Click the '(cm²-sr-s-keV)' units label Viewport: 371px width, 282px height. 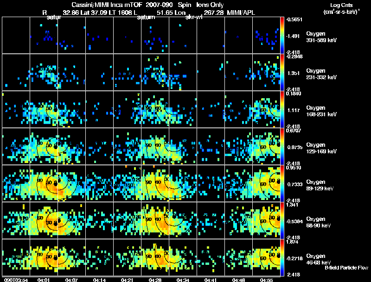(342, 12)
